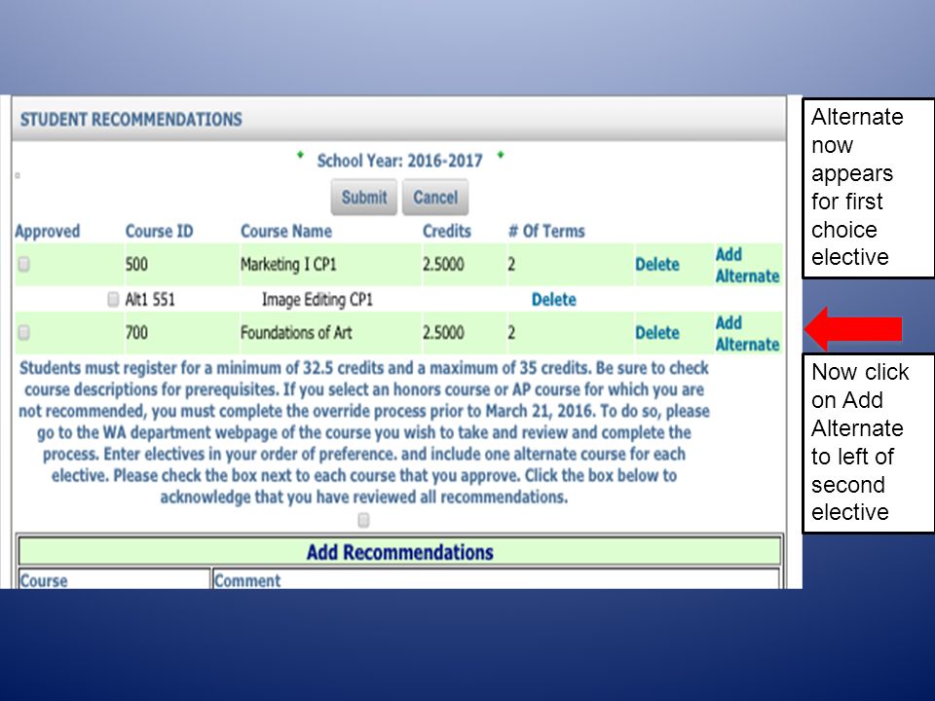Viewport: 935px width, 701px height.
Task: Click the School Year: 2016-2017 label
Action: click(x=399, y=161)
